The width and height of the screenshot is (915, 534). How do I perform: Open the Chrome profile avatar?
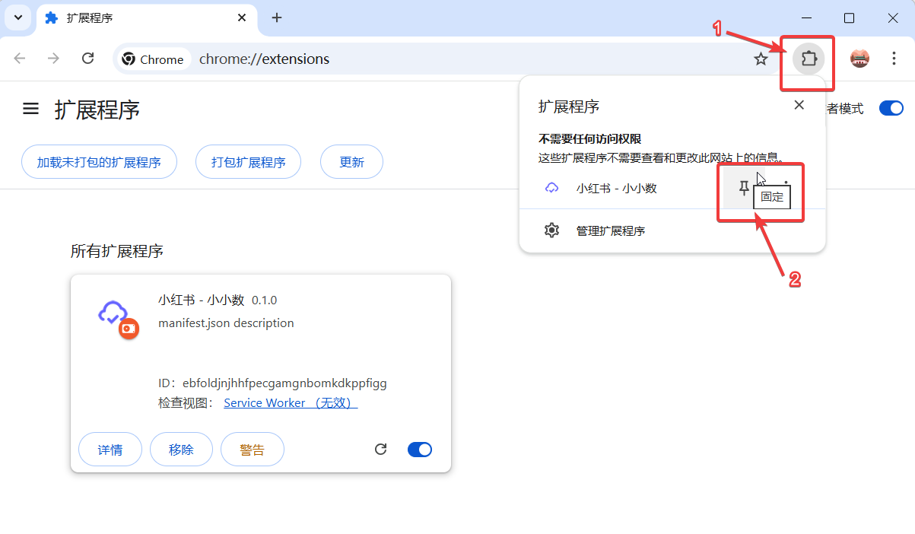(859, 58)
